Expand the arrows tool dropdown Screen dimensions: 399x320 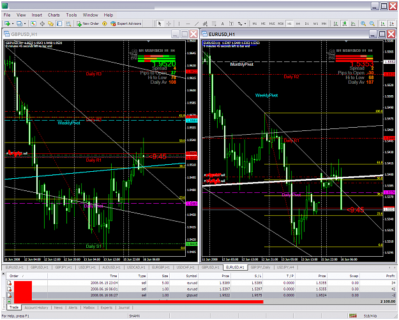(245, 24)
